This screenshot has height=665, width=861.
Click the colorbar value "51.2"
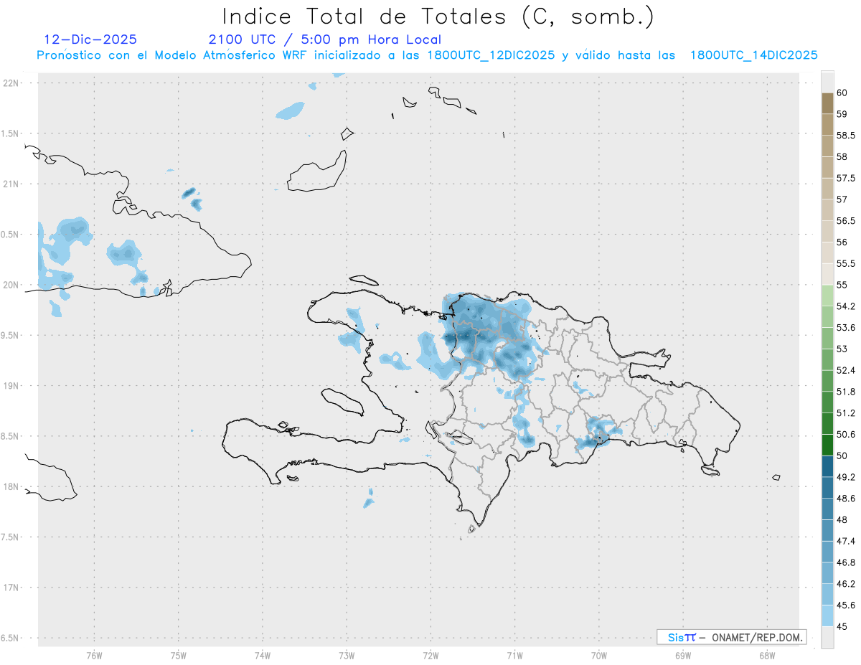[845, 413]
